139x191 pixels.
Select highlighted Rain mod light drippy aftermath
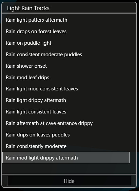pyautogui.click(x=66, y=157)
